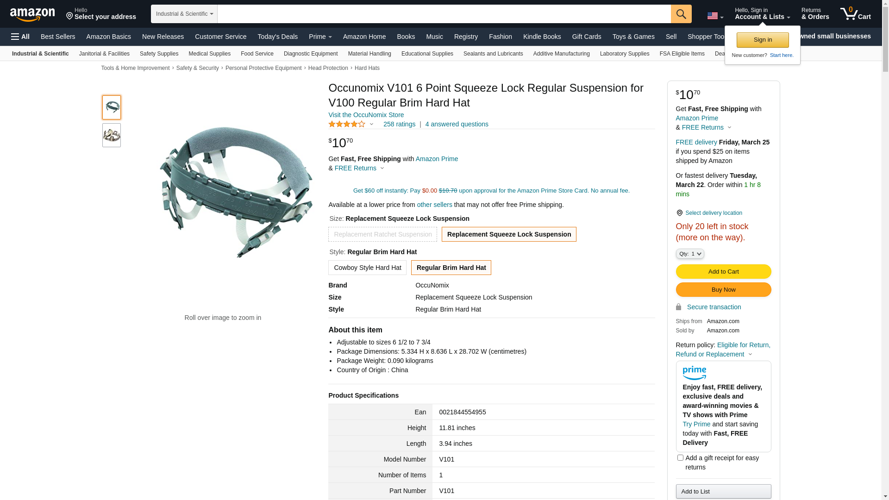Click the Select delivery location pin

point(679,213)
